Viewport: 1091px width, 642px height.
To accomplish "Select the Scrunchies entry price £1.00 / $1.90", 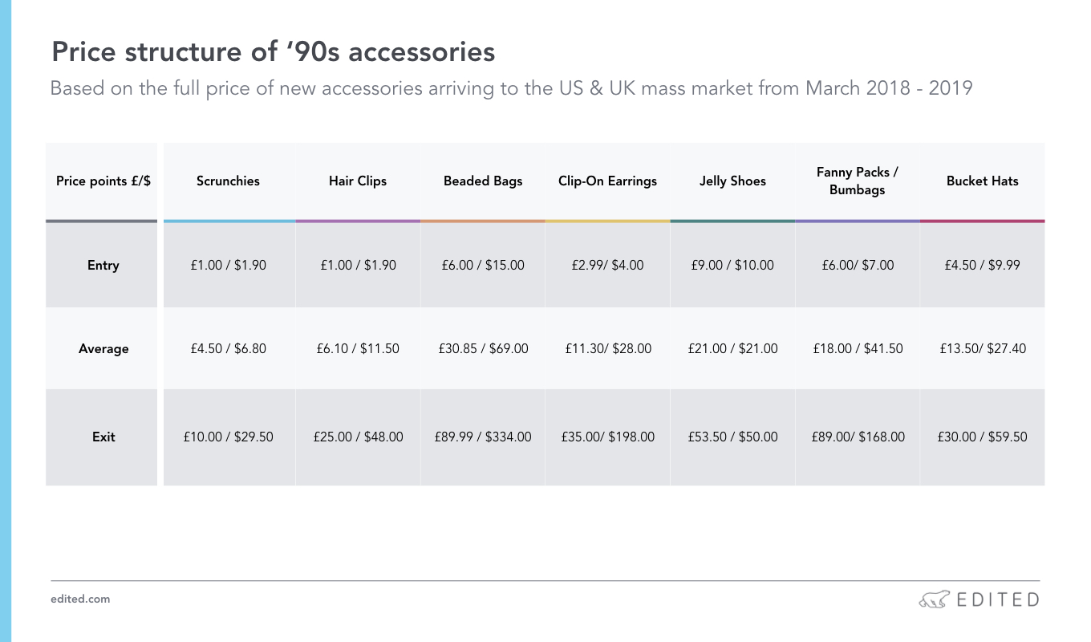I will (x=228, y=266).
